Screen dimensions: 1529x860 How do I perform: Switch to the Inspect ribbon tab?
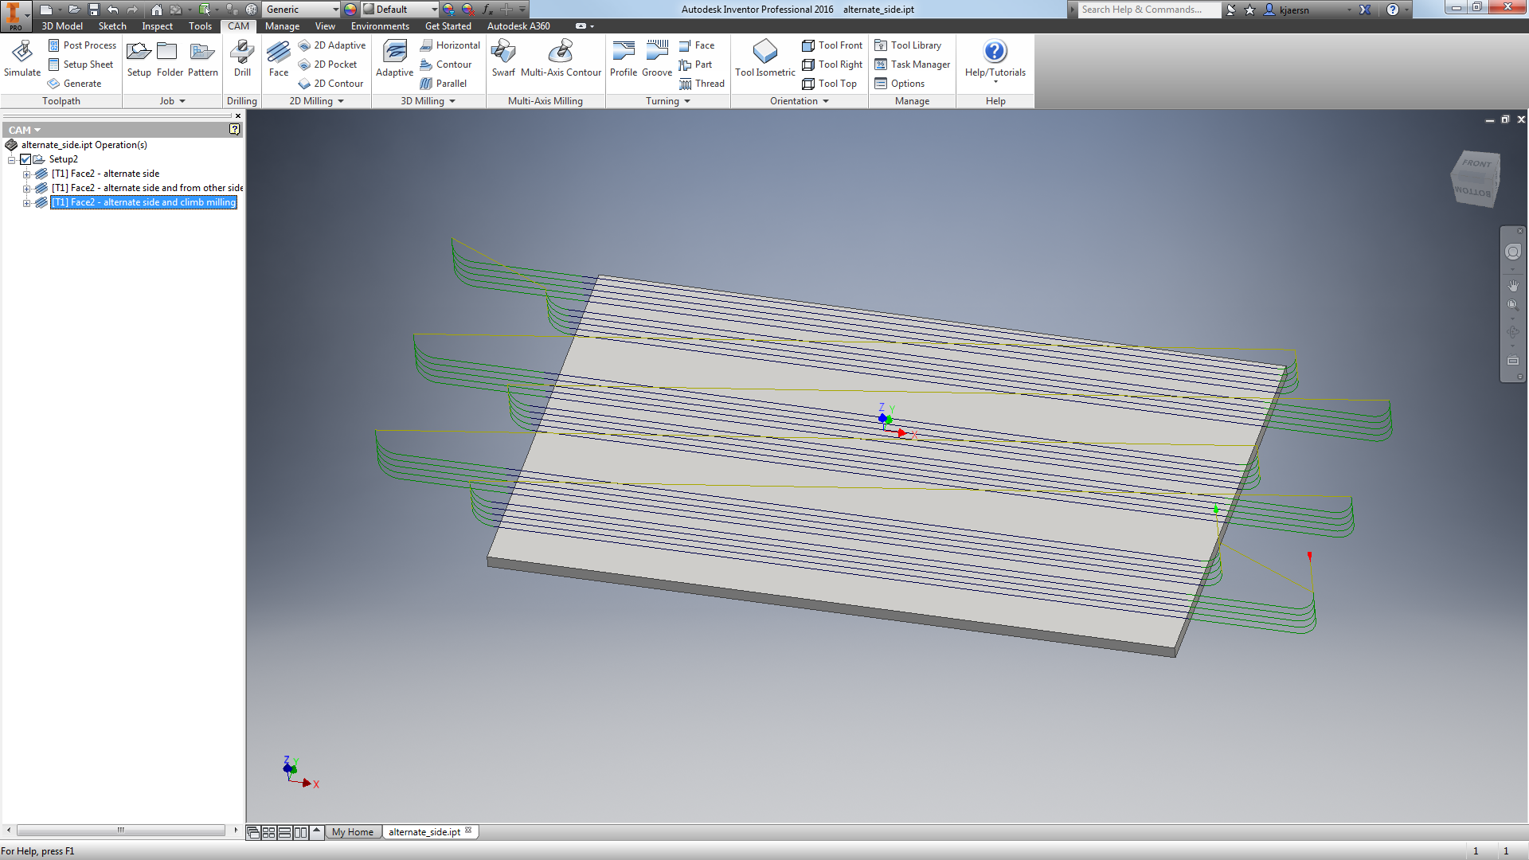(157, 26)
